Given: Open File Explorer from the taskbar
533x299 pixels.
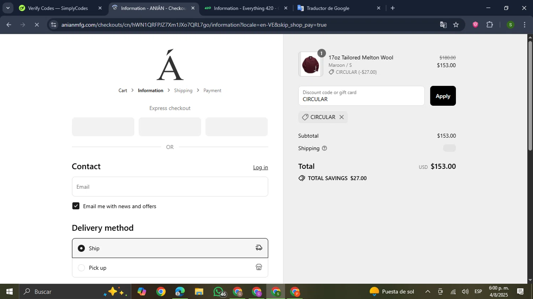Looking at the screenshot, I should pyautogui.click(x=199, y=292).
